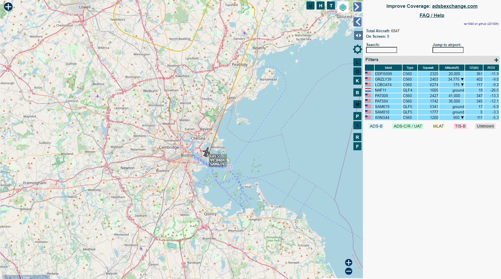Select the SAM810 aircraft row
This screenshot has height=279, width=501.
pyautogui.click(x=432, y=112)
